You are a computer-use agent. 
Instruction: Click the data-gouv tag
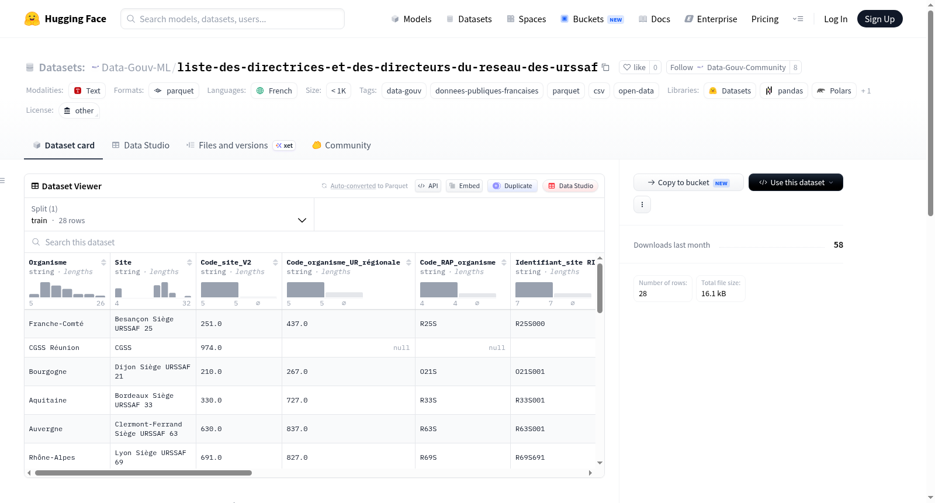[x=404, y=91]
